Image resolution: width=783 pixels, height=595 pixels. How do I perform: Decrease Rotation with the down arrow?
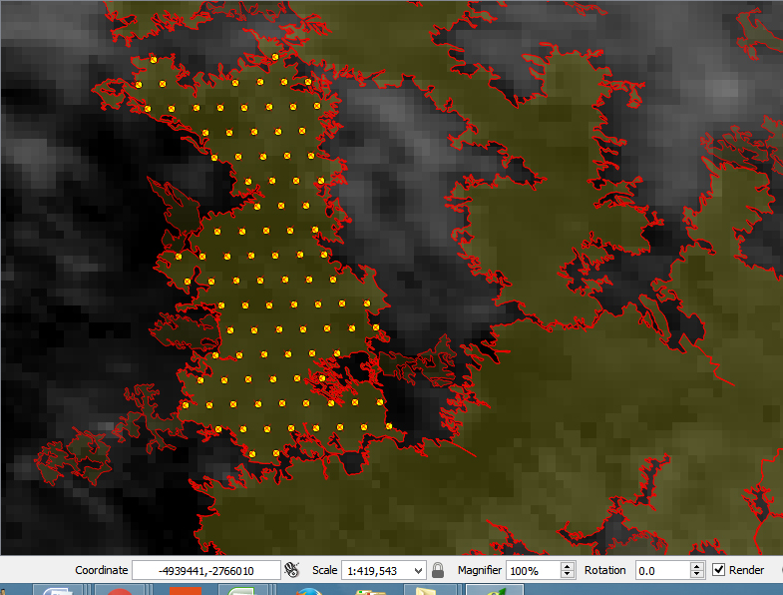pos(697,574)
